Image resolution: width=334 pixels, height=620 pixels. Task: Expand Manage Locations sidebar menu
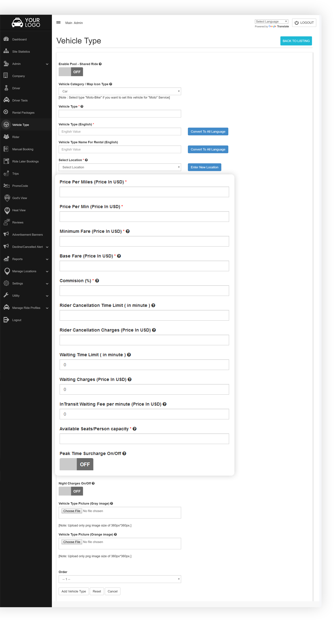tap(24, 271)
